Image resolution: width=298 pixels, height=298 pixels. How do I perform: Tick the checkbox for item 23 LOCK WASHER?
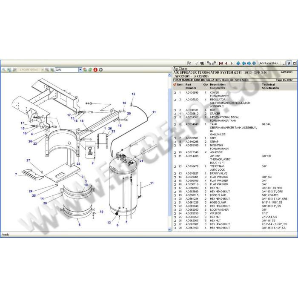(x=175, y=210)
